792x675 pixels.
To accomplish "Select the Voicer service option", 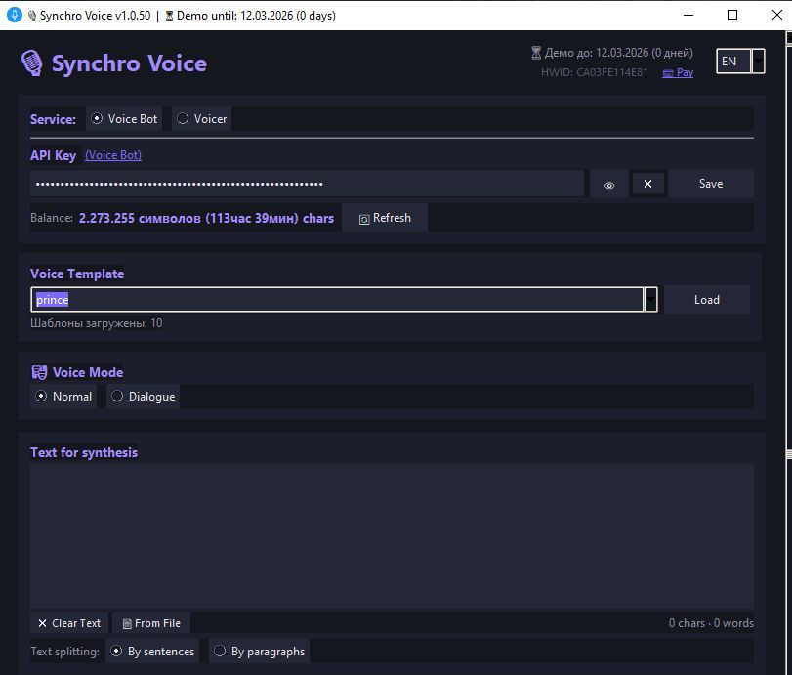I will [184, 118].
